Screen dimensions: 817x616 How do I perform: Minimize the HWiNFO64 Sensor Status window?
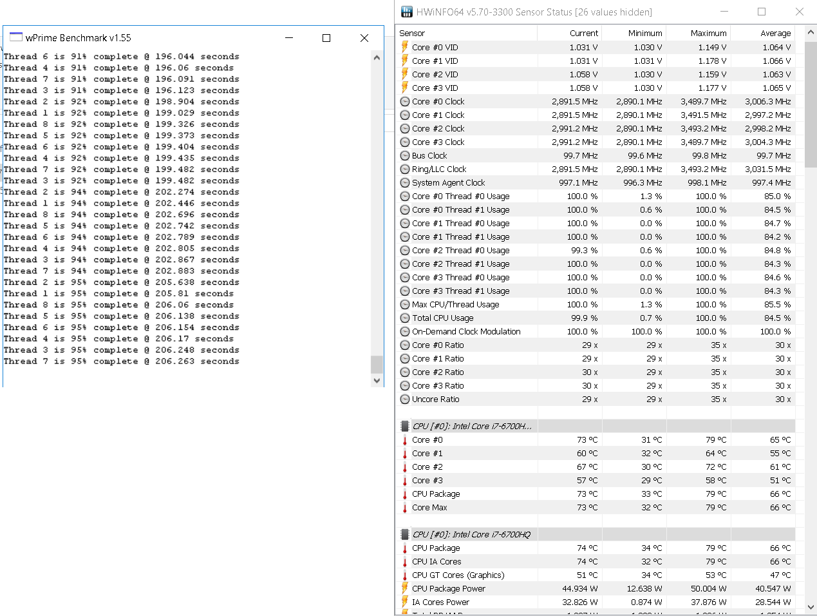(724, 12)
